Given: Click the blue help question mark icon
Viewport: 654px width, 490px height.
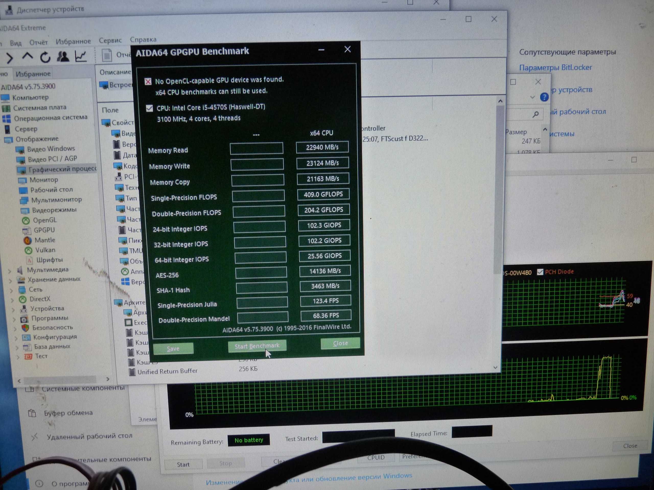Looking at the screenshot, I should [544, 97].
